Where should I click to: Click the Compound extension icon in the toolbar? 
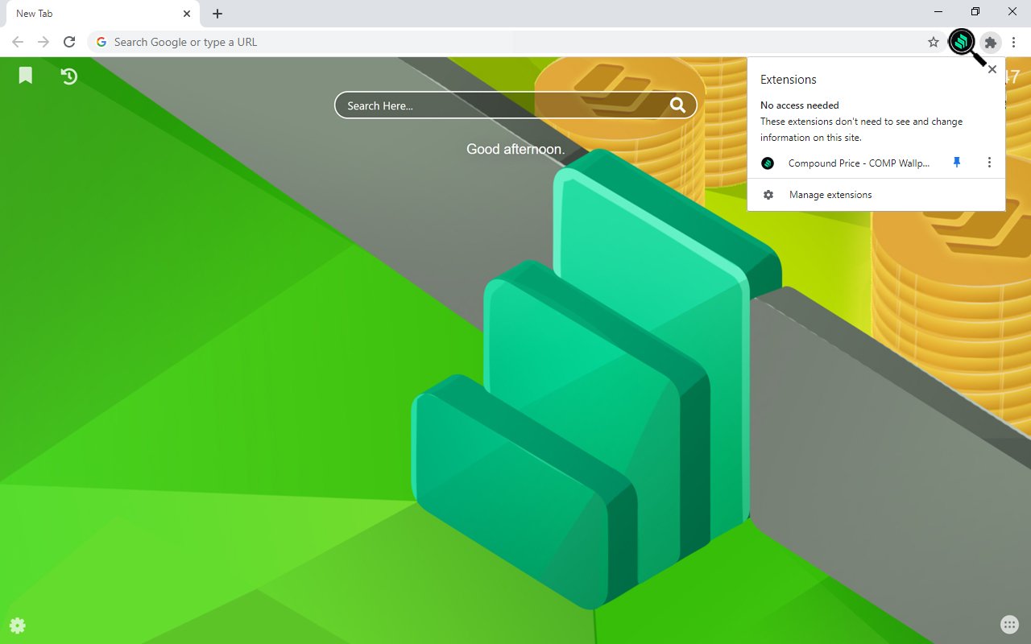tap(962, 42)
